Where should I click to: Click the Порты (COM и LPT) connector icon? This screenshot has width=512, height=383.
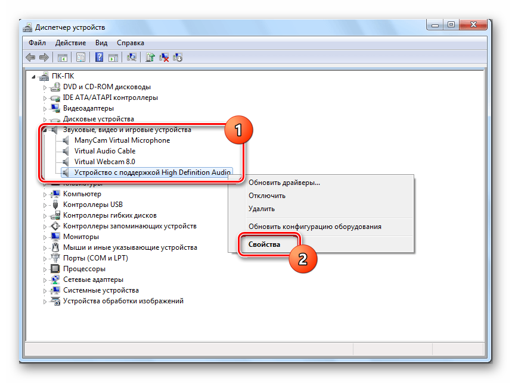tap(55, 258)
